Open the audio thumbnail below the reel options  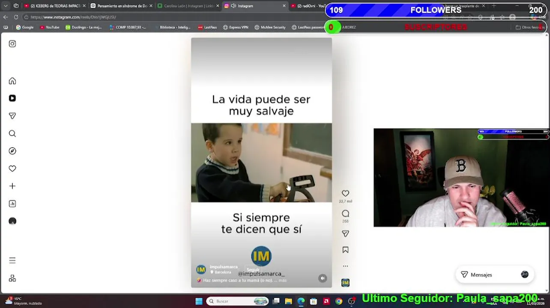(345, 283)
